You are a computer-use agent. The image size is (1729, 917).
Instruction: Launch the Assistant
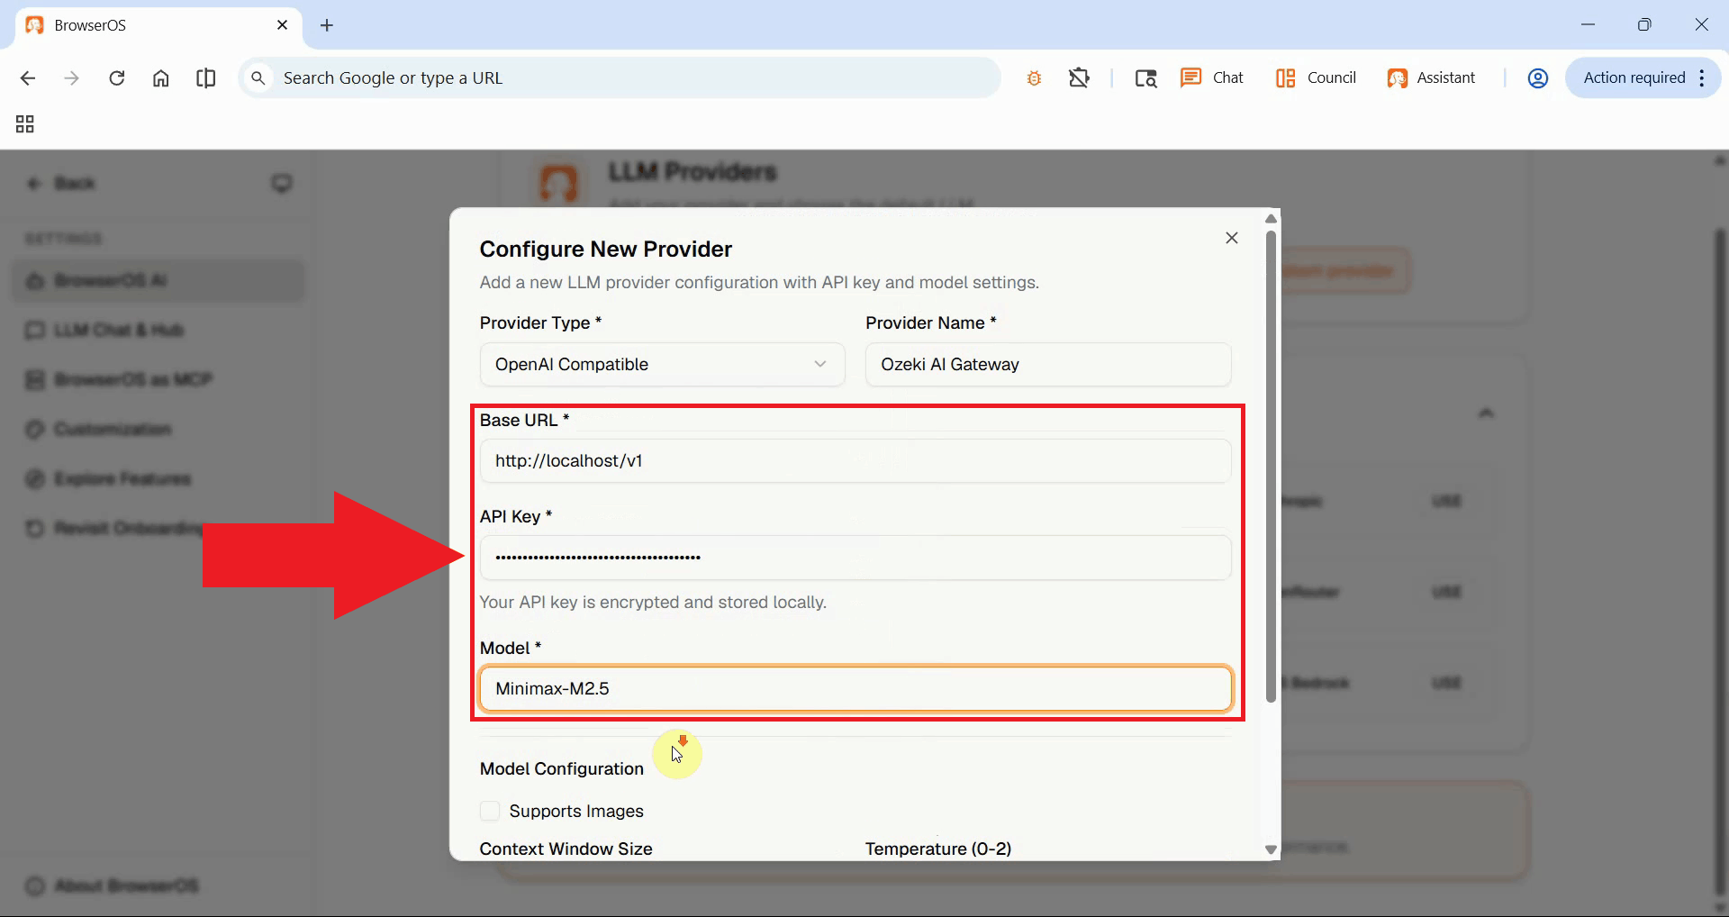[x=1432, y=77]
